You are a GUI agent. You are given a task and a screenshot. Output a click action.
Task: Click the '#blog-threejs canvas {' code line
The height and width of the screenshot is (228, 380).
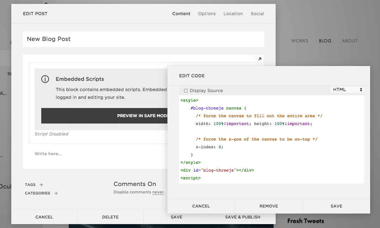[x=218, y=108]
